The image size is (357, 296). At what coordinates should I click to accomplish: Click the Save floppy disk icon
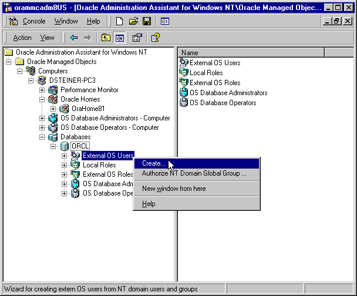tap(146, 21)
